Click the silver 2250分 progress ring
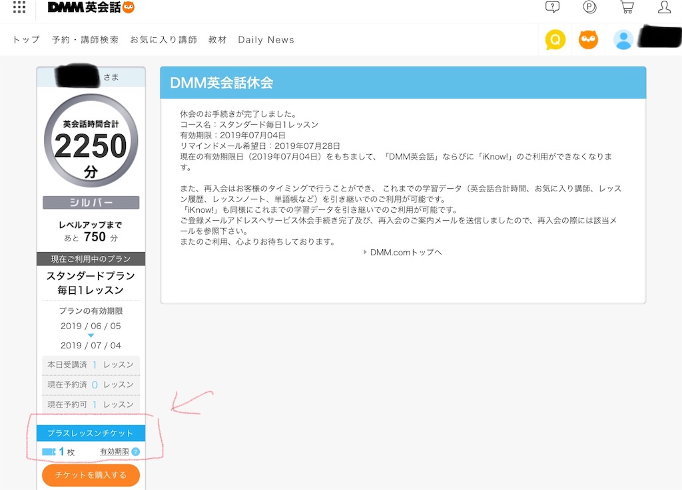 (x=91, y=142)
